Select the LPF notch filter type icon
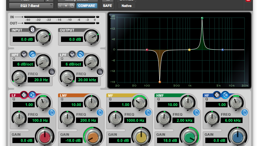The height and width of the screenshot is (146, 259). click(72, 54)
